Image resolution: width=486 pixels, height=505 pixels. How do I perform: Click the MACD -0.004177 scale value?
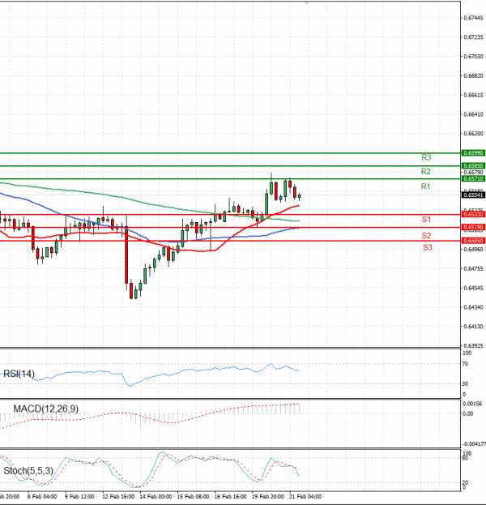[x=474, y=444]
